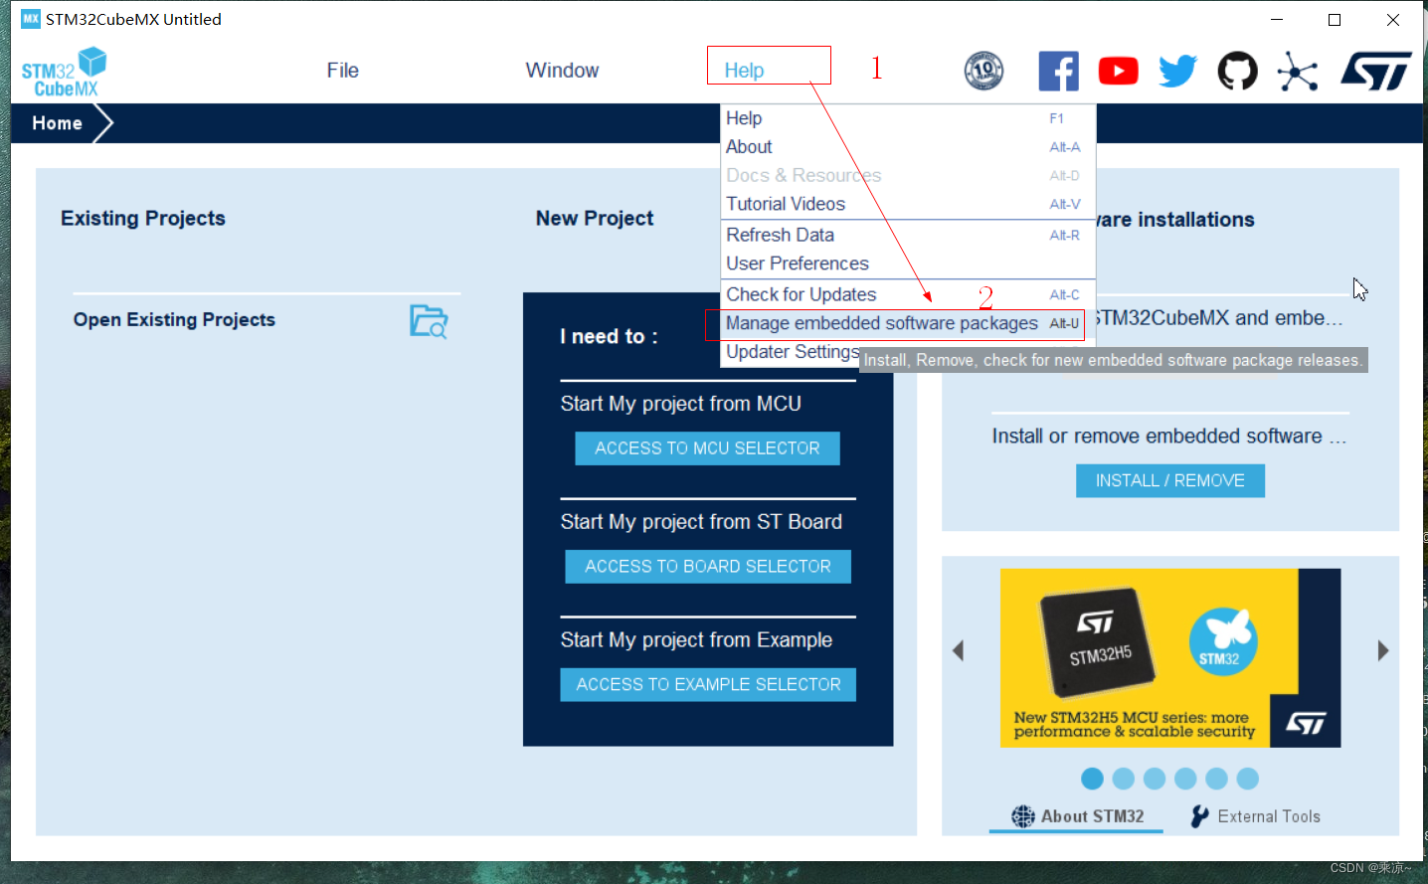
Task: Open the 10-year anniversary badge icon
Action: (x=983, y=71)
